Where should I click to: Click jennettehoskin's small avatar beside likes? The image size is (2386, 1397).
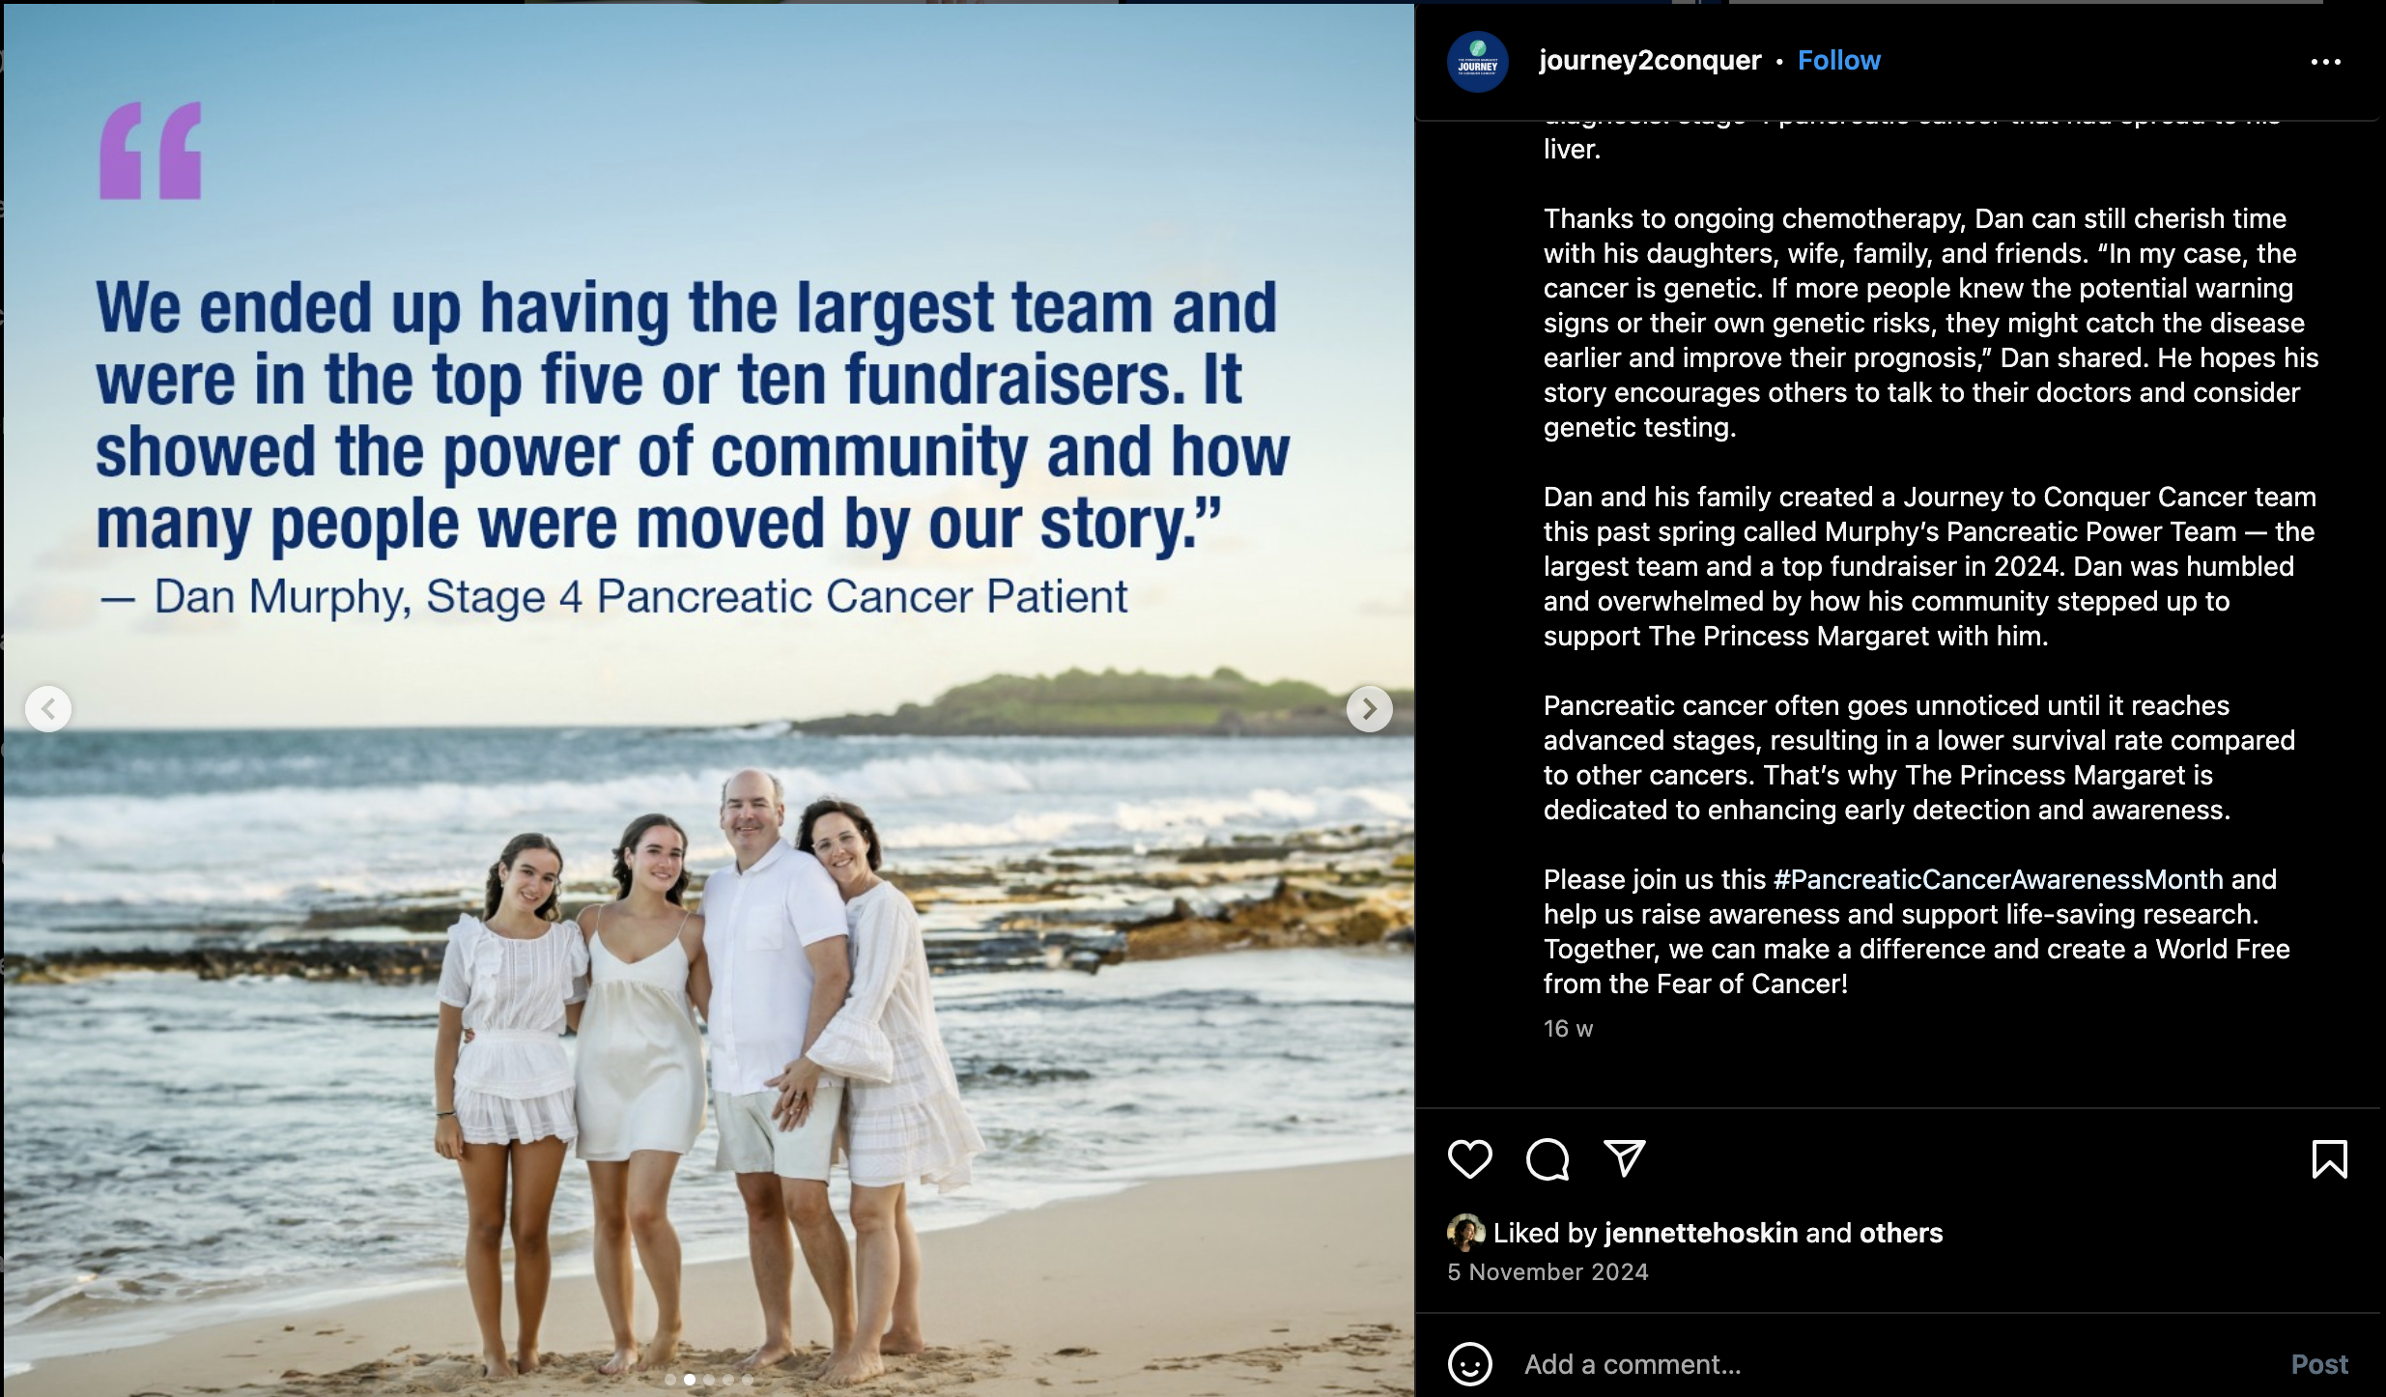[x=1465, y=1233]
